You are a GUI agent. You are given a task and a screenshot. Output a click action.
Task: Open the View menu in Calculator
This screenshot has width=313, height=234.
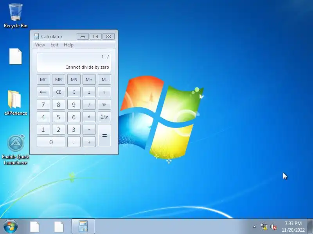click(40, 45)
